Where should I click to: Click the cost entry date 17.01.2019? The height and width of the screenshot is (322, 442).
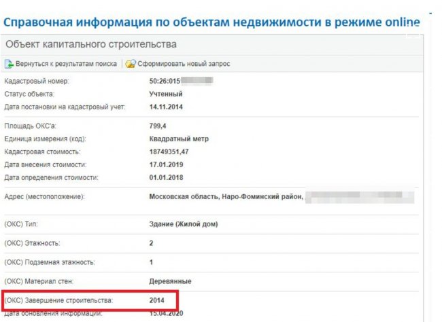(166, 164)
